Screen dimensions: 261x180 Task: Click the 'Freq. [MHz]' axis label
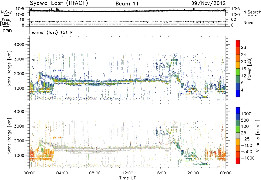pos(6,22)
